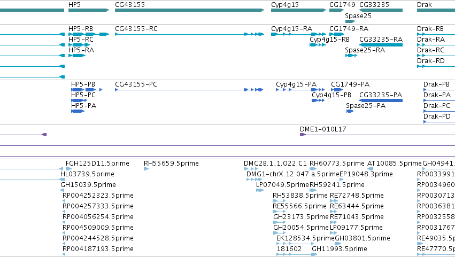Select the Cyp4g15-RA transcript label
This screenshot has height=257, width=455.
click(291, 29)
